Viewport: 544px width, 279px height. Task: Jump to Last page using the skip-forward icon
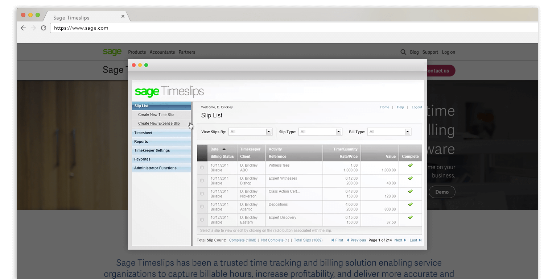point(415,240)
